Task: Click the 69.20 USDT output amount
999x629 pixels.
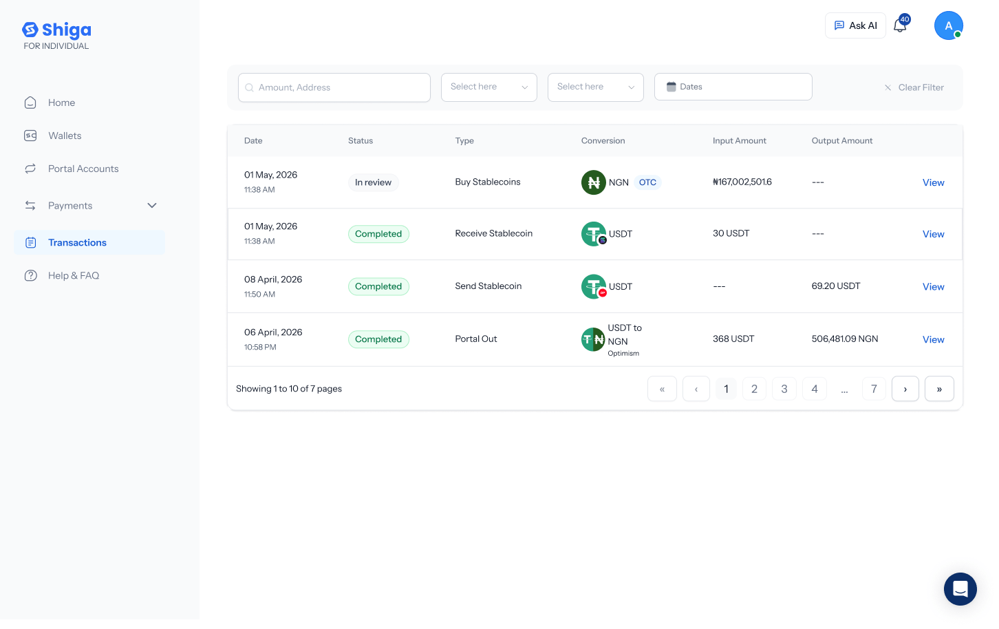Action: 836,286
